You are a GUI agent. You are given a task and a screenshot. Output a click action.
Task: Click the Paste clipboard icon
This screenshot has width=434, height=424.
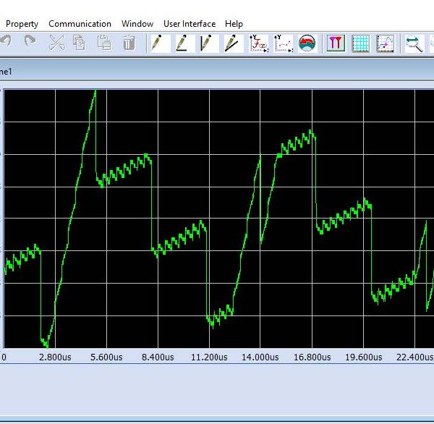click(x=104, y=43)
